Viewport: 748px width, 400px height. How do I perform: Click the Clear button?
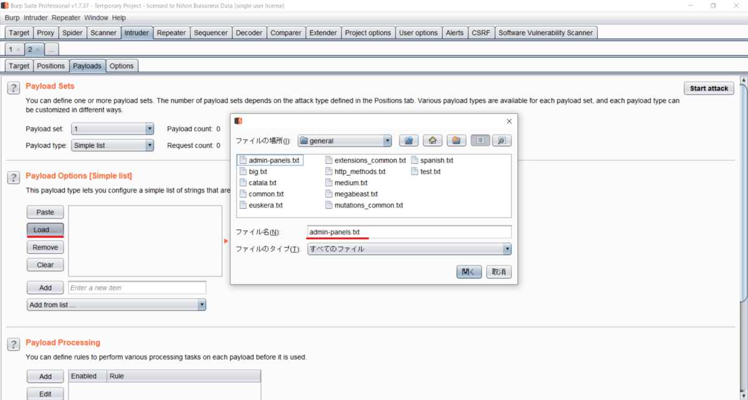pyautogui.click(x=46, y=265)
